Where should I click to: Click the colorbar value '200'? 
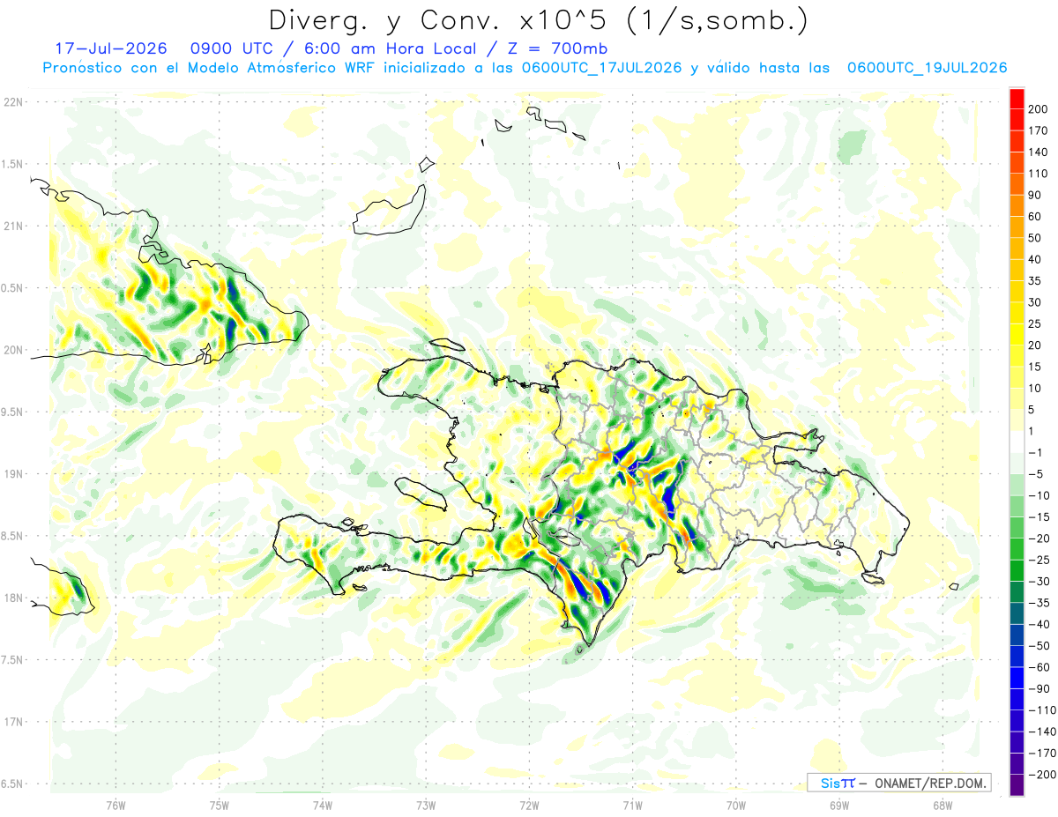1039,109
